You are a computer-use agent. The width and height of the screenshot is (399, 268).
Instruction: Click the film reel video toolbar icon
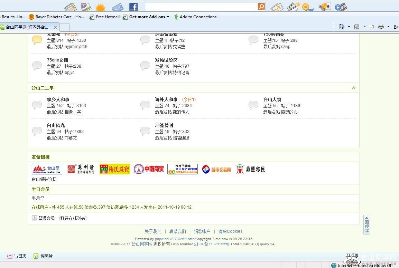(341, 7)
